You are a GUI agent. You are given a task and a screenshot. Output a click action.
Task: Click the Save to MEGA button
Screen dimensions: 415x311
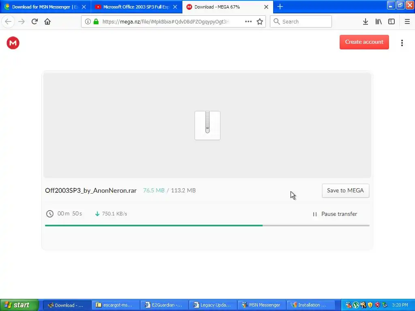[345, 191]
